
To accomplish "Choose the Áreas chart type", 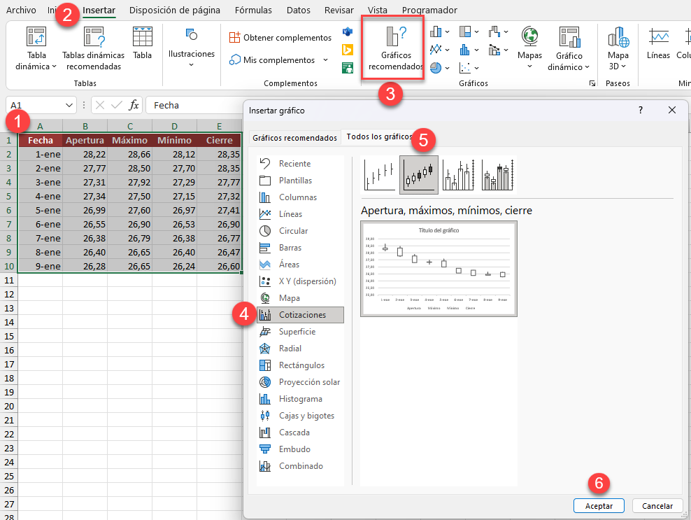I will click(x=300, y=264).
